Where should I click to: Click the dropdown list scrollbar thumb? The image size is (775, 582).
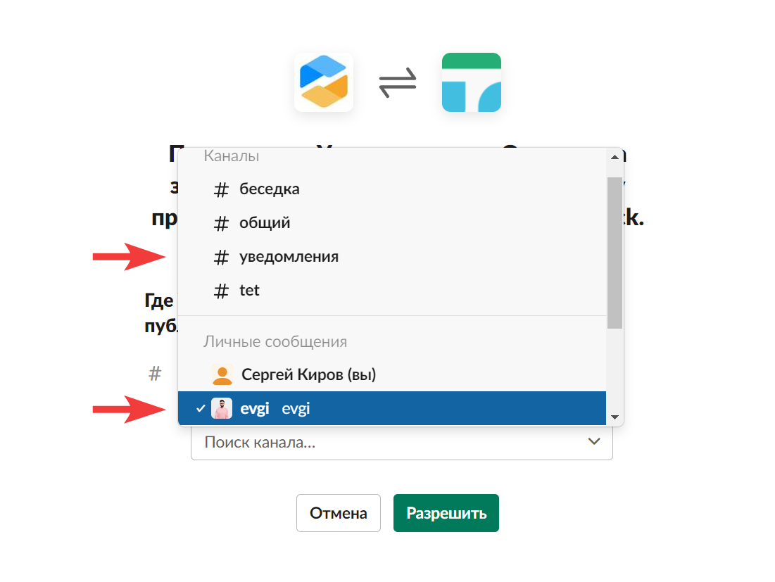(x=615, y=253)
